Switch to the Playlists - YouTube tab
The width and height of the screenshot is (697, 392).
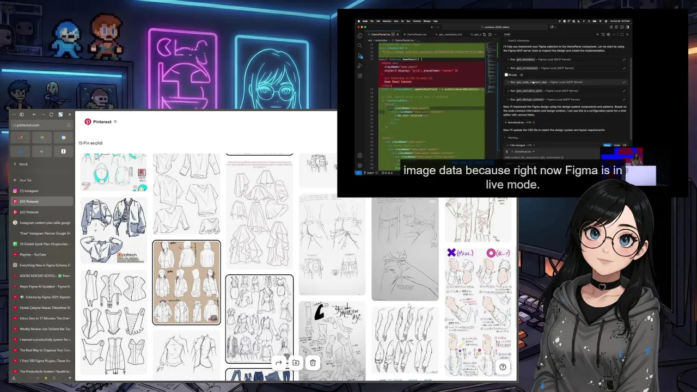41,254
